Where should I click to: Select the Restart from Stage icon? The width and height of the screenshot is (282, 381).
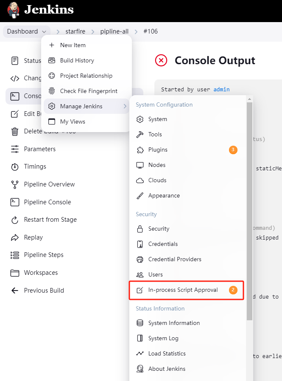[15, 220]
